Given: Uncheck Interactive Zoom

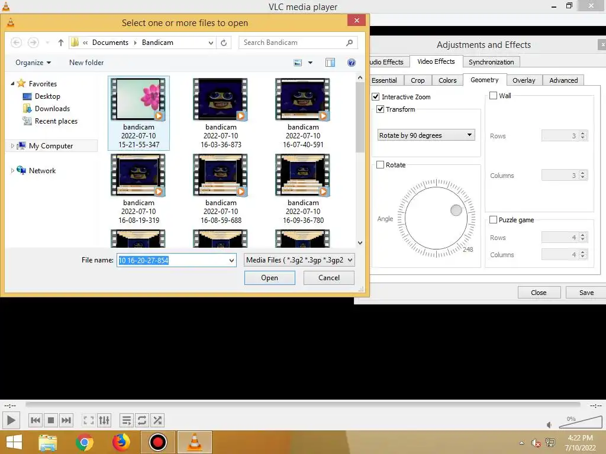Looking at the screenshot, I should click(375, 96).
